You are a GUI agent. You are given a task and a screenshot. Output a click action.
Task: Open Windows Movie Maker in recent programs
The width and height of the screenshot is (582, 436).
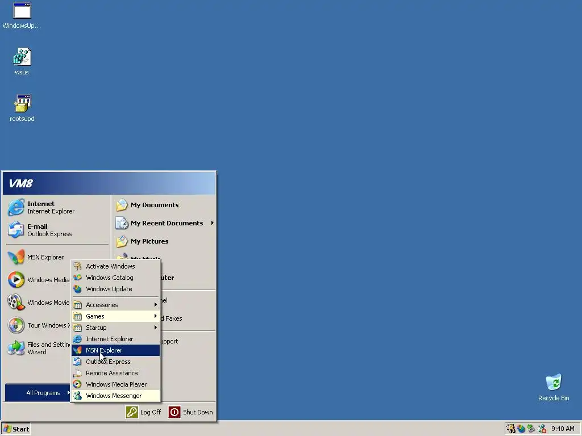pos(39,303)
